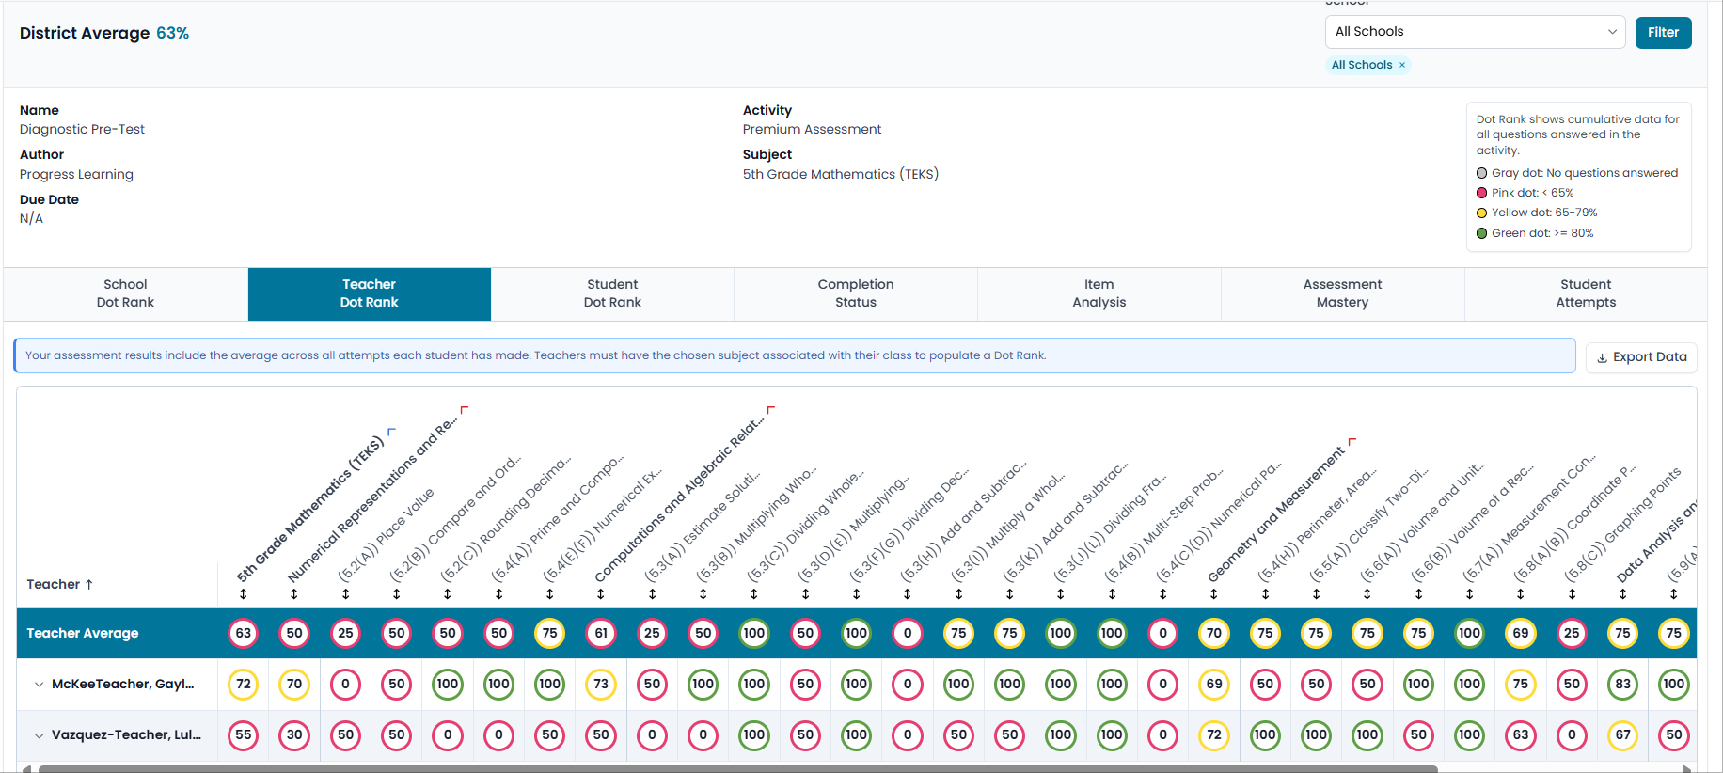Sort by the (5.2(A)) Place Value column

[x=345, y=594]
